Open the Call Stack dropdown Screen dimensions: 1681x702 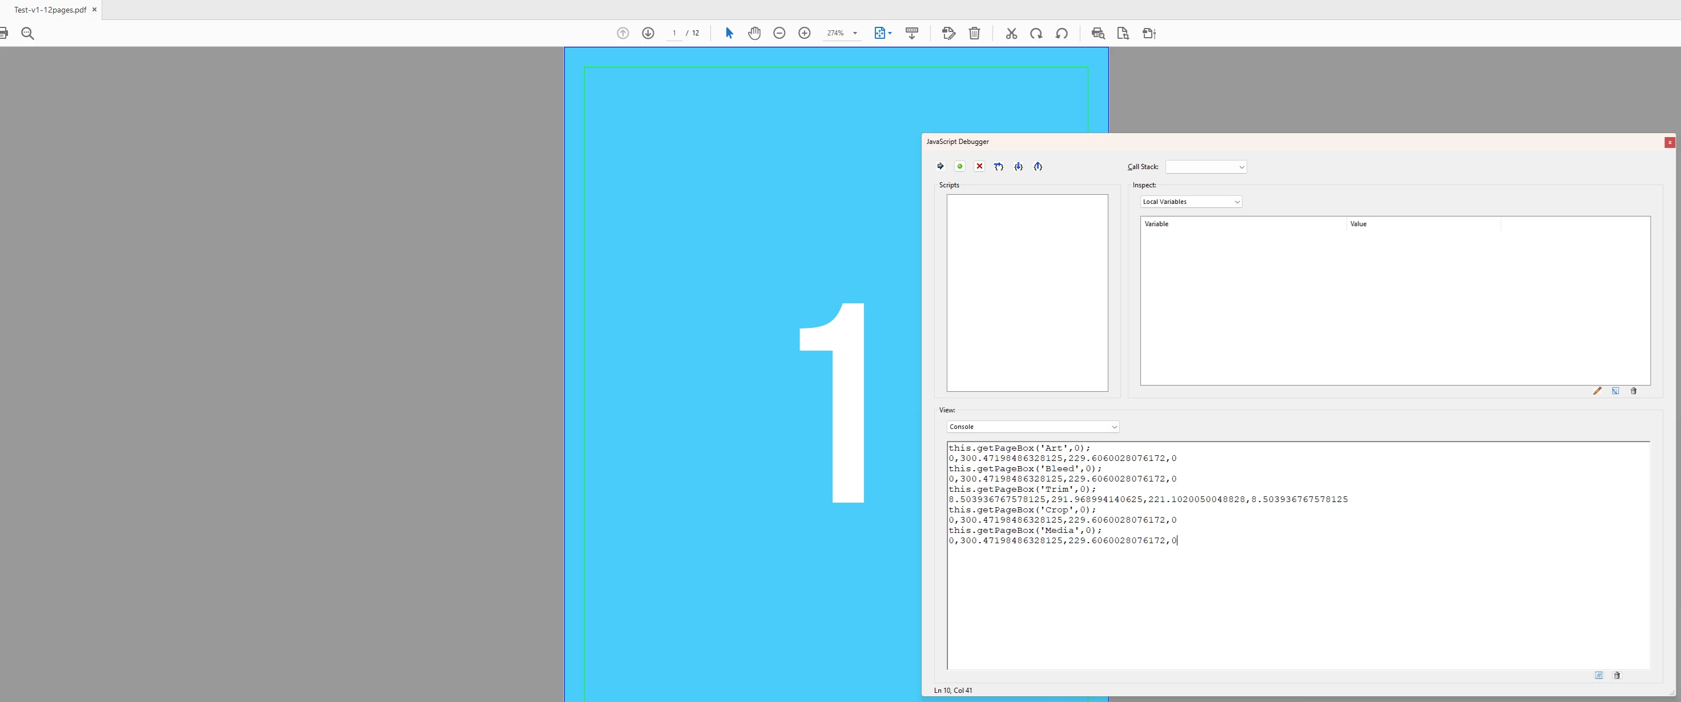1206,167
